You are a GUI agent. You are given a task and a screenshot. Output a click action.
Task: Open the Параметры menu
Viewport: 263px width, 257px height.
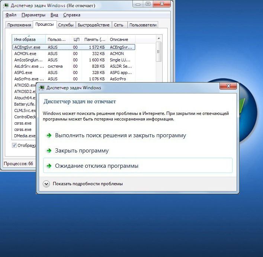click(33, 15)
